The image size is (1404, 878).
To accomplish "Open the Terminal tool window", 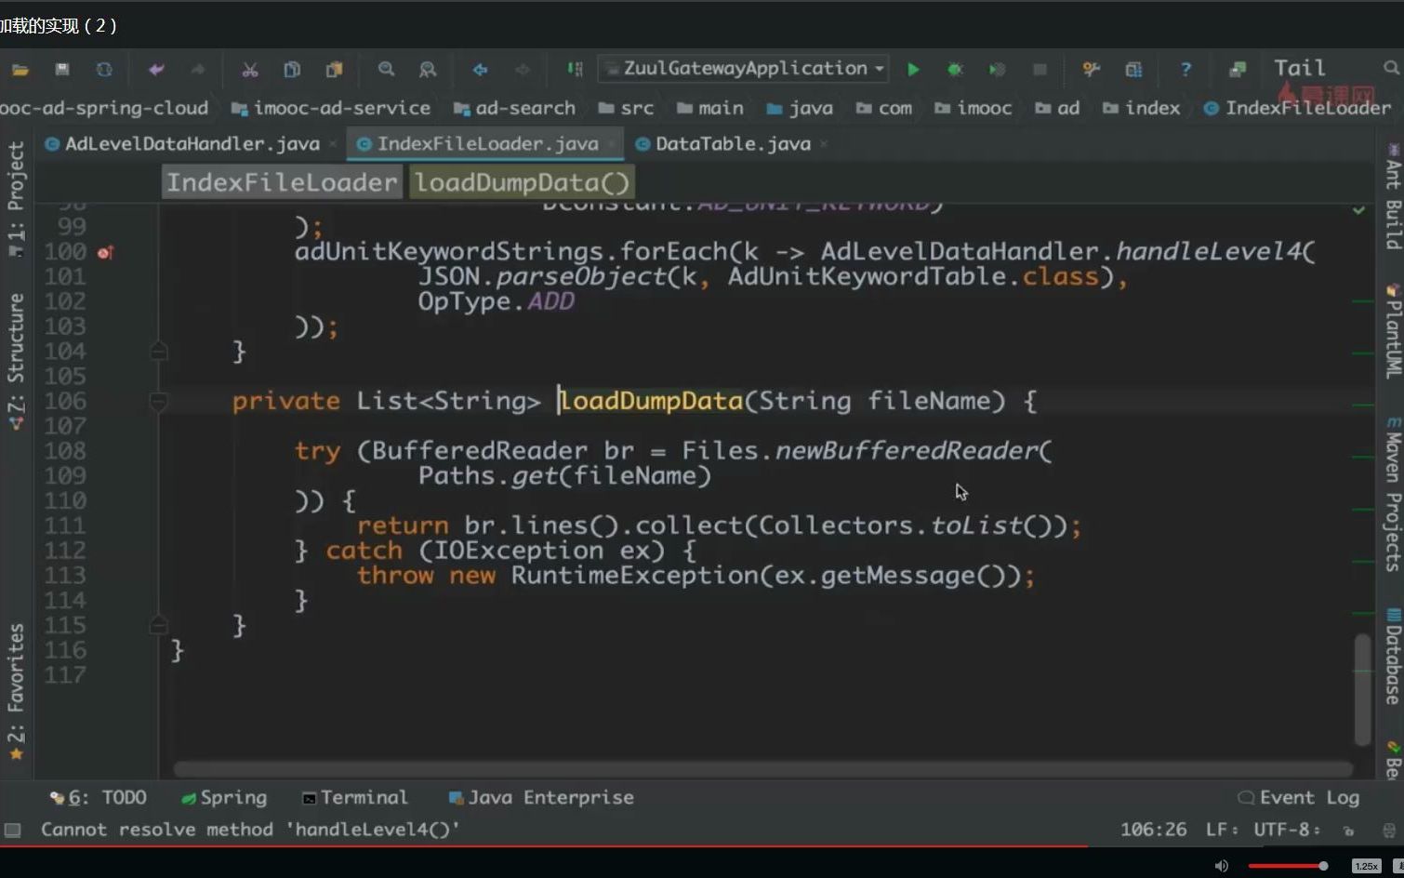I will pos(355,798).
